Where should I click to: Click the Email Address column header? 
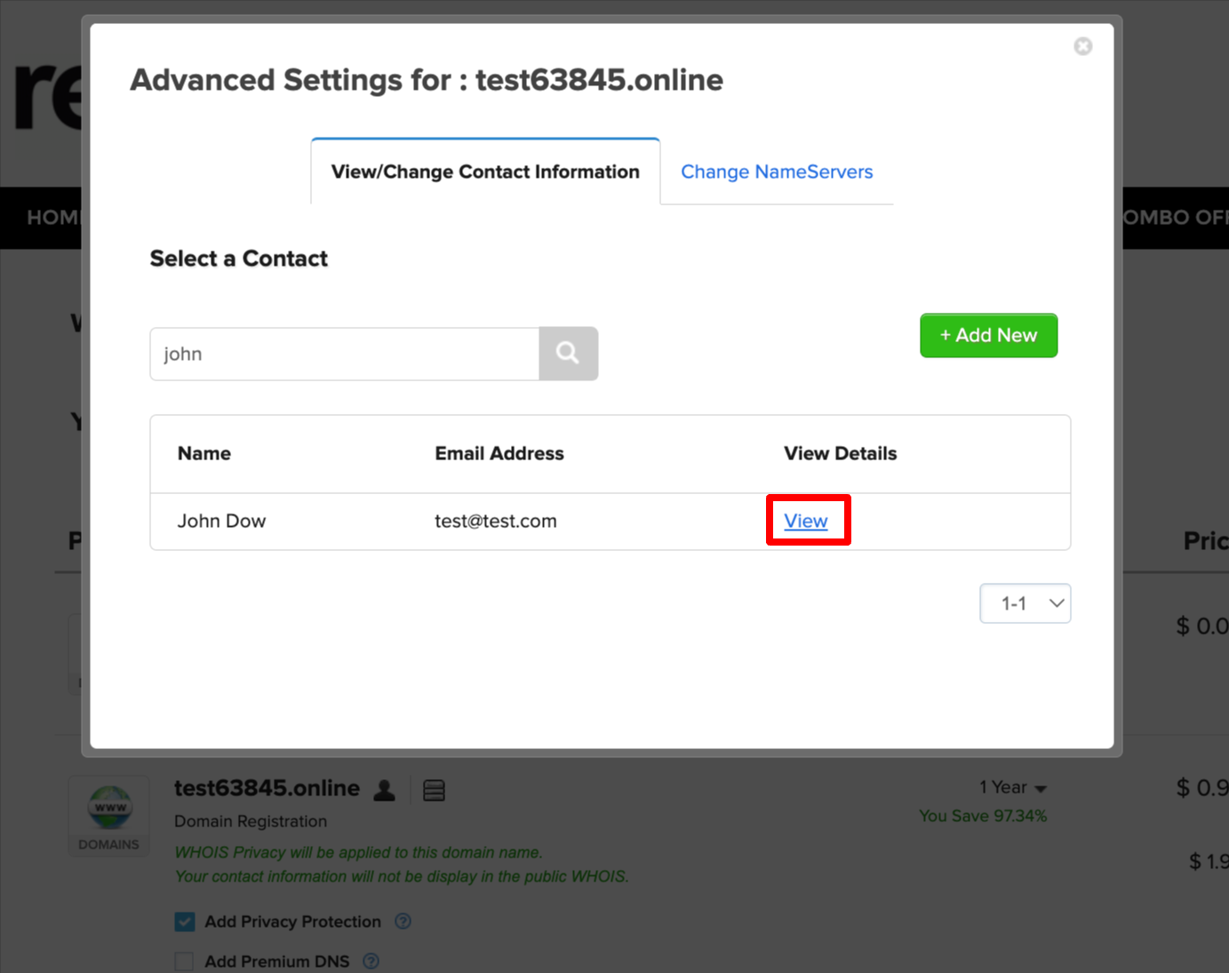click(x=499, y=453)
